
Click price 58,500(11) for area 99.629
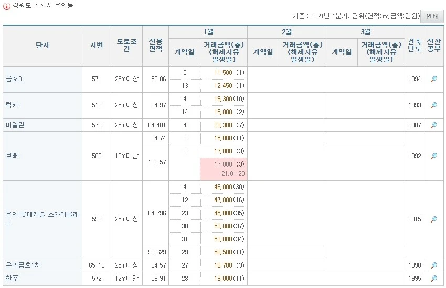[x=229, y=252]
